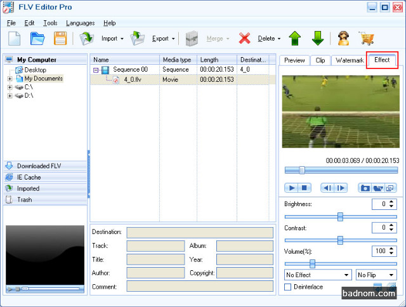Expand the C:\ drive node
Image resolution: width=406 pixels, height=307 pixels.
(x=10, y=88)
